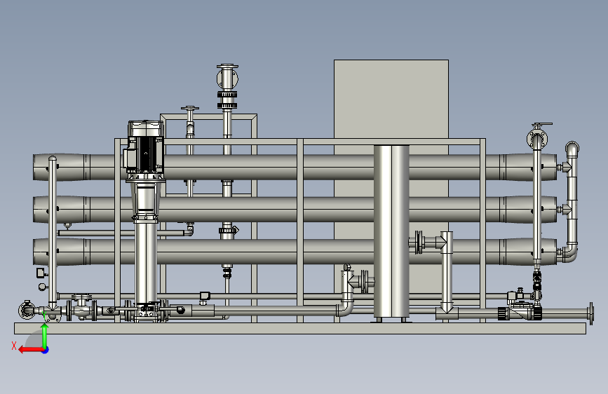Click the blue Z-axis dot of triad
The width and height of the screenshot is (608, 394).
tap(46, 350)
